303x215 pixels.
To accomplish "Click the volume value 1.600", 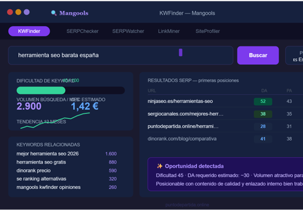I will tap(111, 153).
